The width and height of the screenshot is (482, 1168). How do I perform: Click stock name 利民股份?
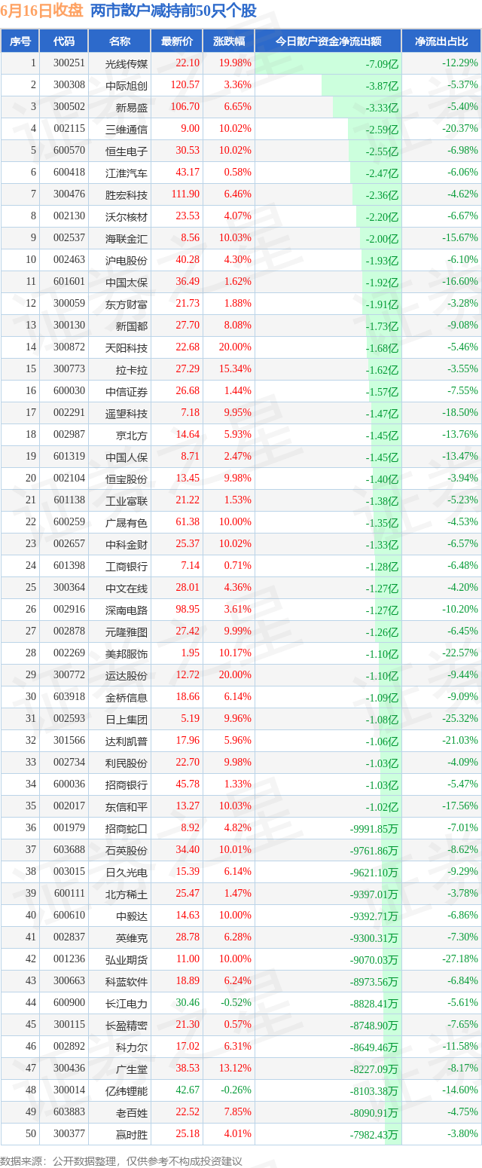127,763
